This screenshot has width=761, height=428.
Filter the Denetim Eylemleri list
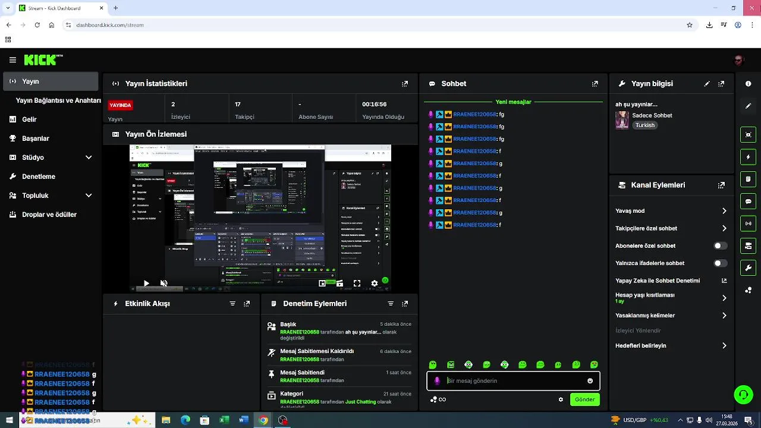[x=391, y=304]
